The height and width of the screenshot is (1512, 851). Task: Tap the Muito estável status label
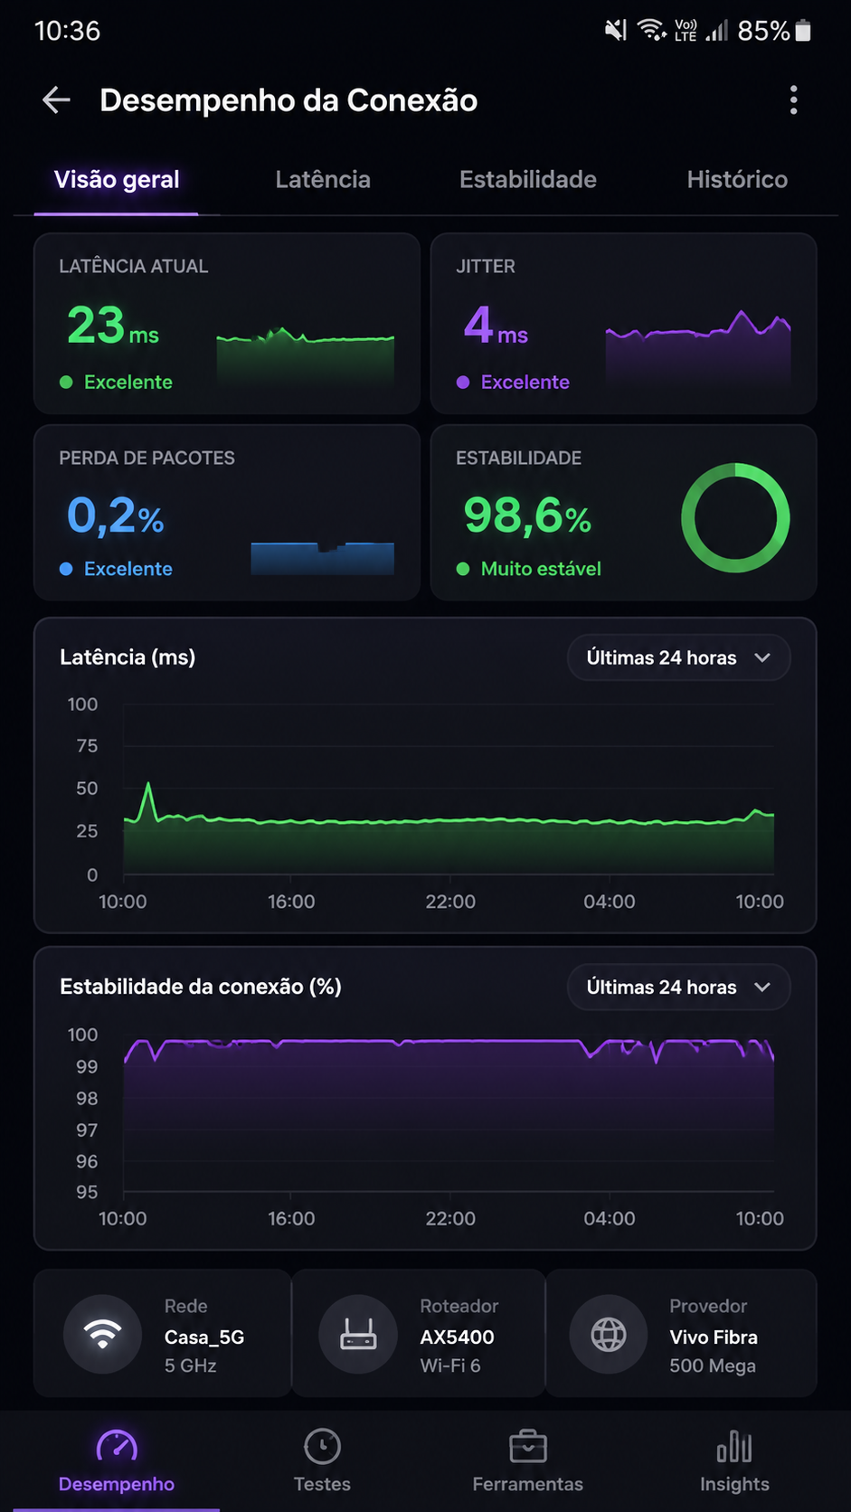pyautogui.click(x=541, y=569)
